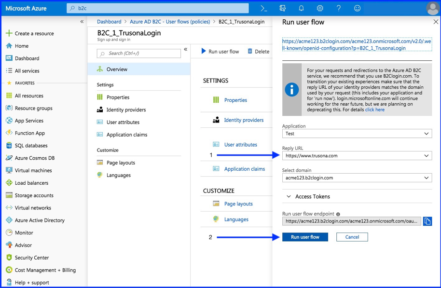Open Virtual networks in sidebar

pos(33,208)
